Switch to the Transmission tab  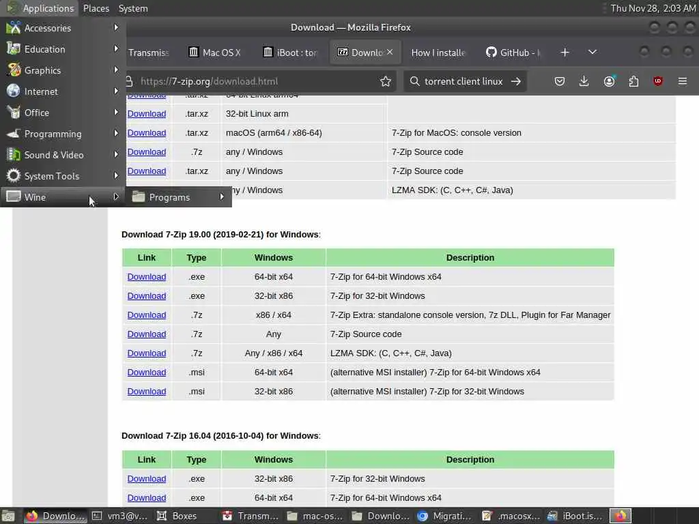[148, 53]
